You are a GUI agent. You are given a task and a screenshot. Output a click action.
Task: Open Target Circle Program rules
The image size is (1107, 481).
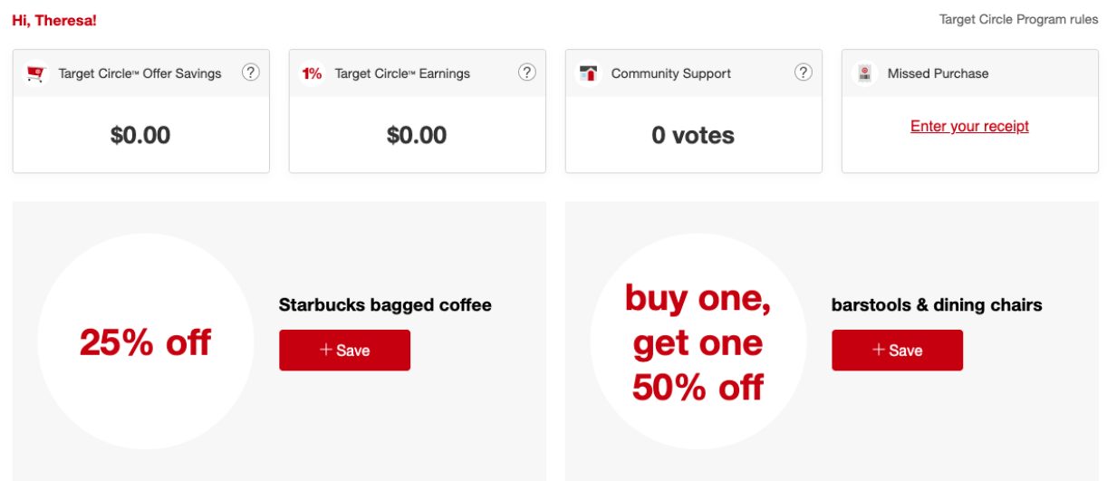coord(1018,19)
